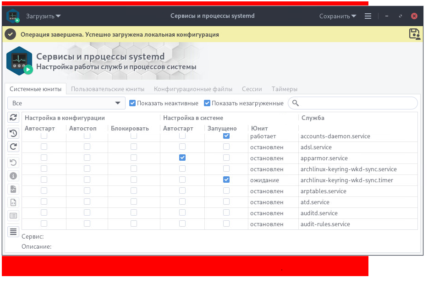Click the log file icon in sidebar
Screen dimensions: 428x283
point(13,189)
